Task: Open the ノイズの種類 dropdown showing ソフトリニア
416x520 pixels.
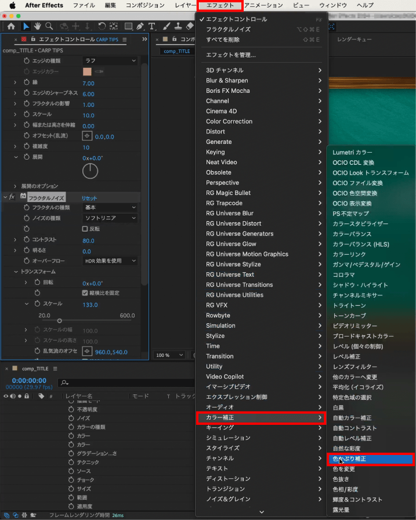Action: click(110, 218)
